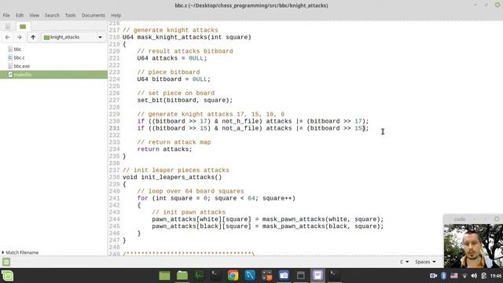
Task: Click the 'void init_leapers_attacks()' line
Action: click(172, 177)
